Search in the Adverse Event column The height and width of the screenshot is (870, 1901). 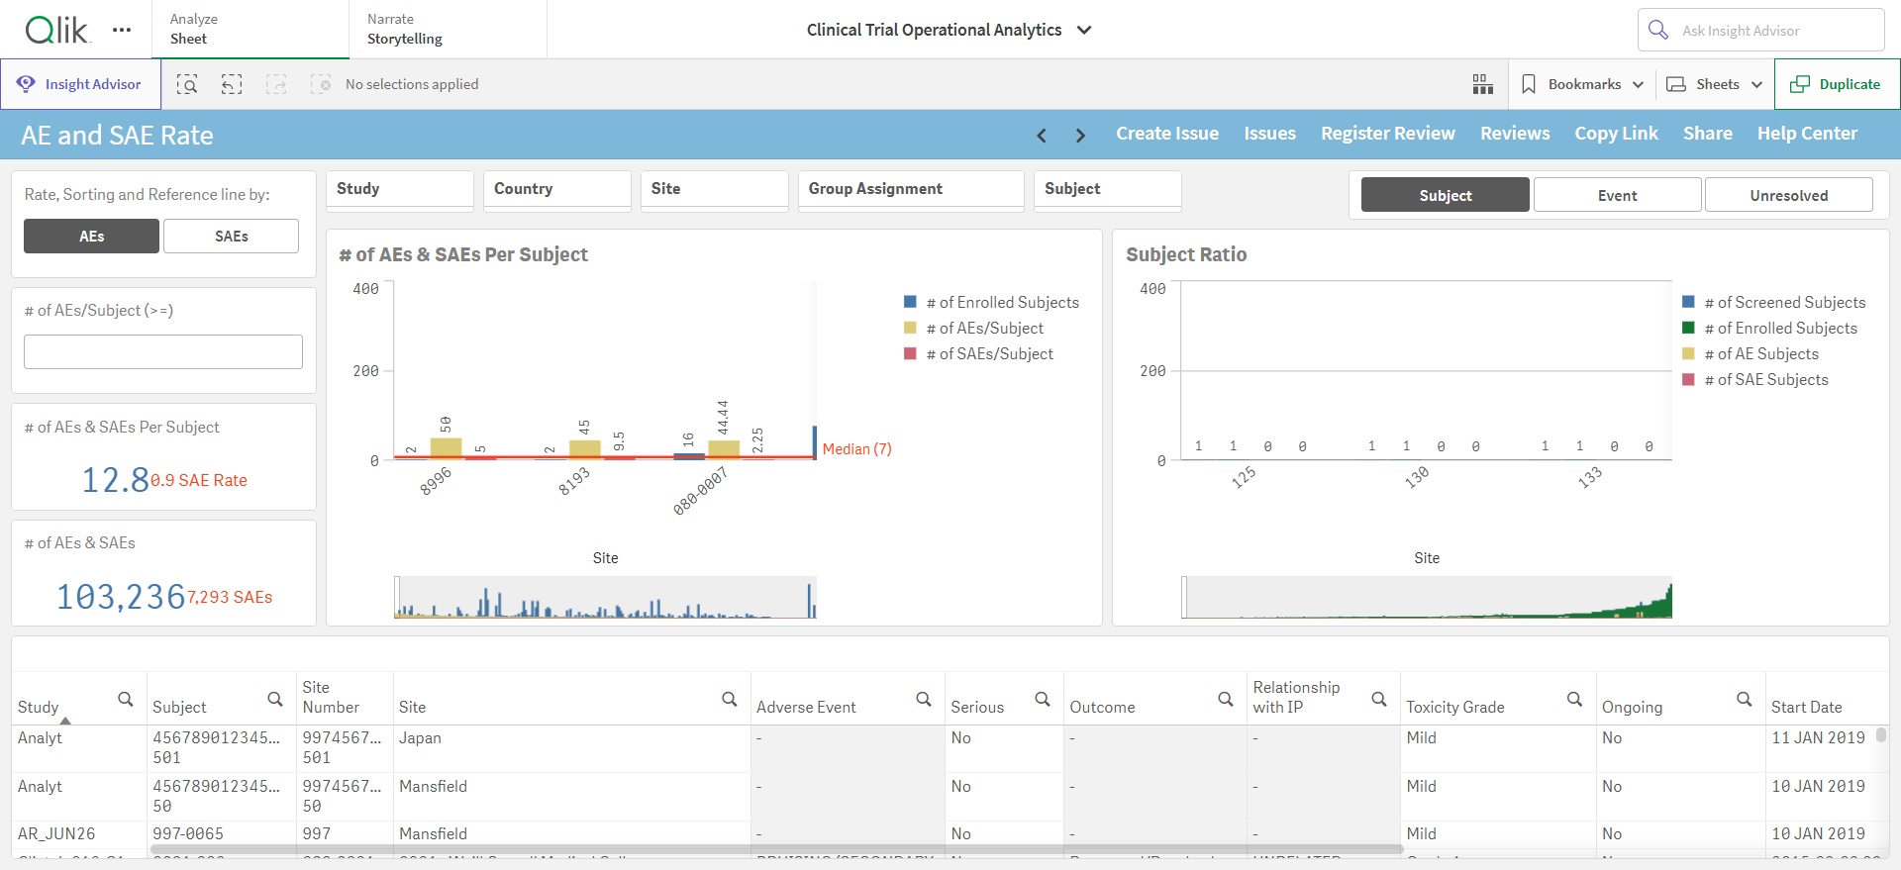pos(924,699)
